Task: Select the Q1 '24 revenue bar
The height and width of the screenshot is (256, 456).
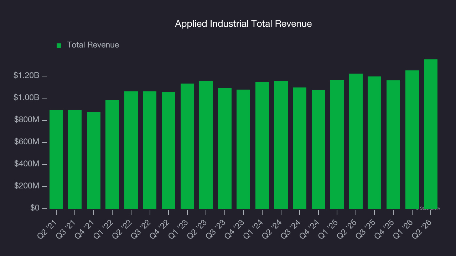Action: pos(262,145)
